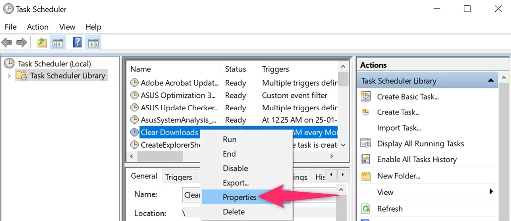Toggle the Show/Hide Console Tree icon
This screenshot has height=221, width=511.
pyautogui.click(x=58, y=43)
